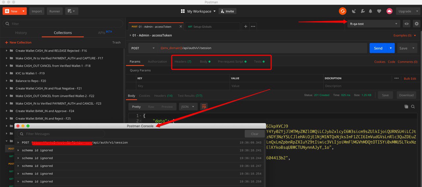Viewport: 422px width, 187px height.
Task: Open the notifications bell
Action: point(371,11)
